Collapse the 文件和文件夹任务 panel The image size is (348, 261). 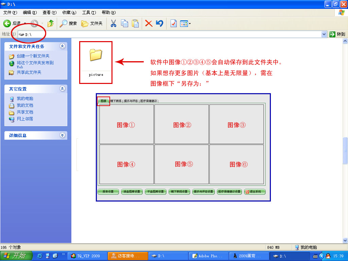pos(62,46)
